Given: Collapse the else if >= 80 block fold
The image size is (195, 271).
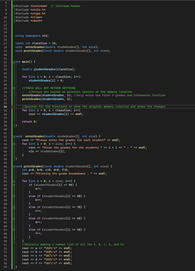Looking at the screenshot, I should click(x=14, y=196).
